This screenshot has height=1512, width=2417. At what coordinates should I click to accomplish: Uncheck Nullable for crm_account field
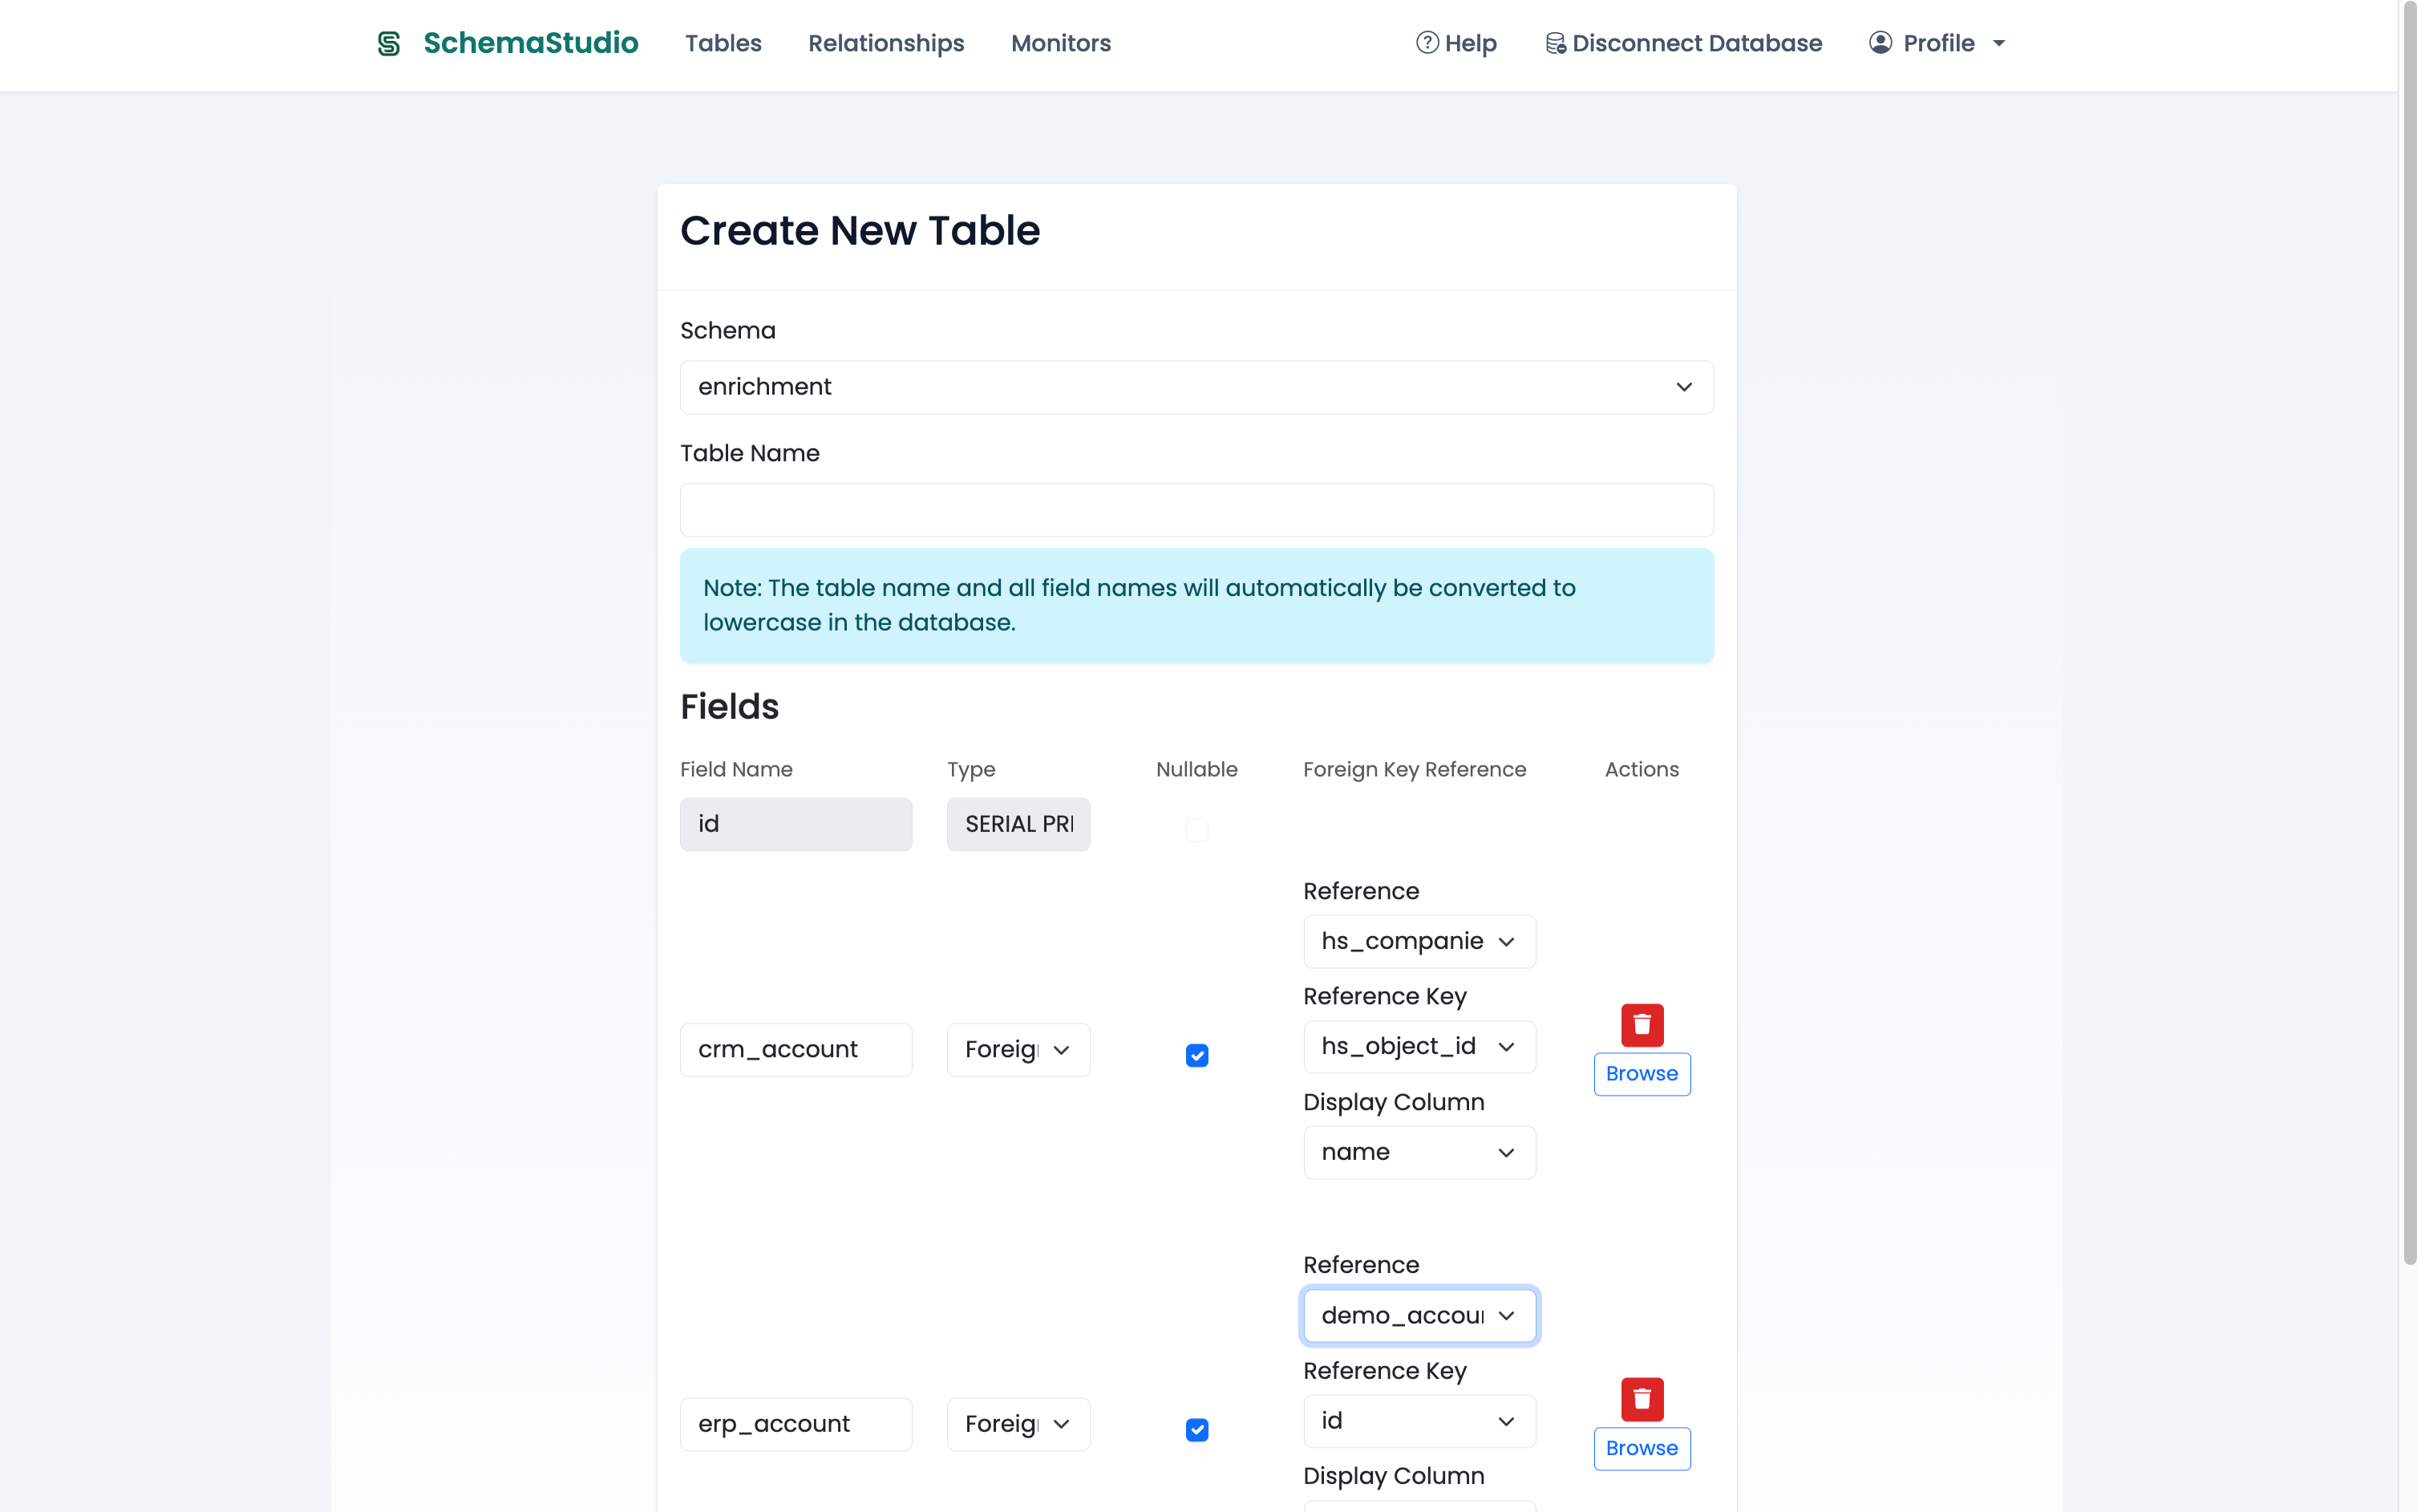coord(1196,1056)
